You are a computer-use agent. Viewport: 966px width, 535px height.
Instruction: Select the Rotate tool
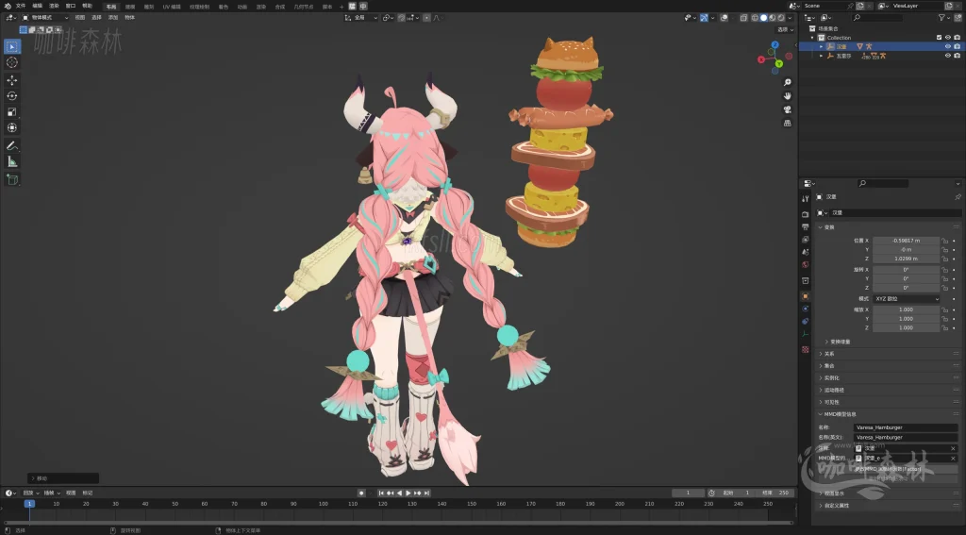tap(11, 95)
